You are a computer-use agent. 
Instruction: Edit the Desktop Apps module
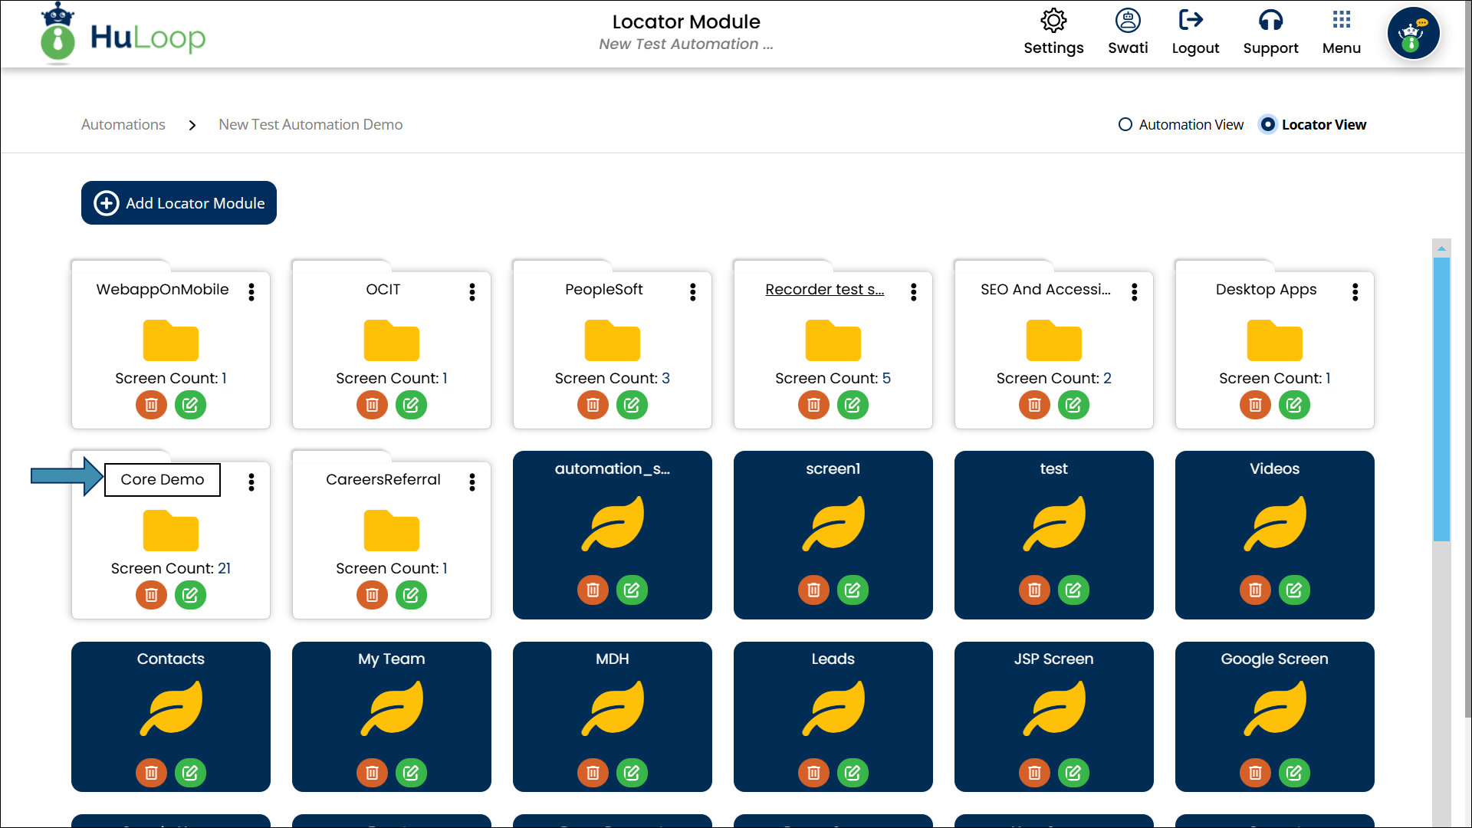[1294, 405]
